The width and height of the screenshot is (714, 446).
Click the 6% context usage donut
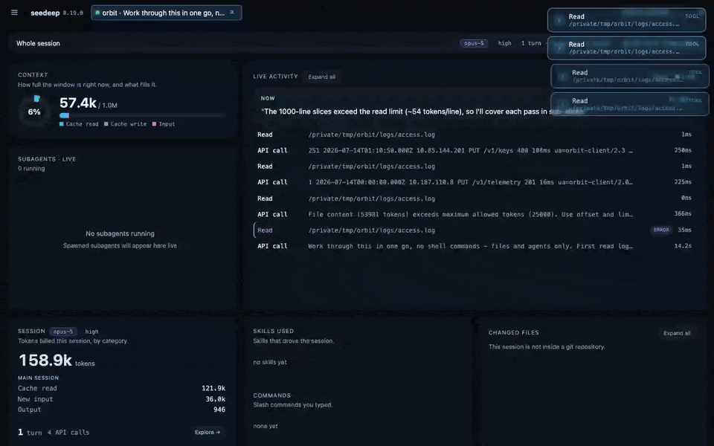[34, 111]
